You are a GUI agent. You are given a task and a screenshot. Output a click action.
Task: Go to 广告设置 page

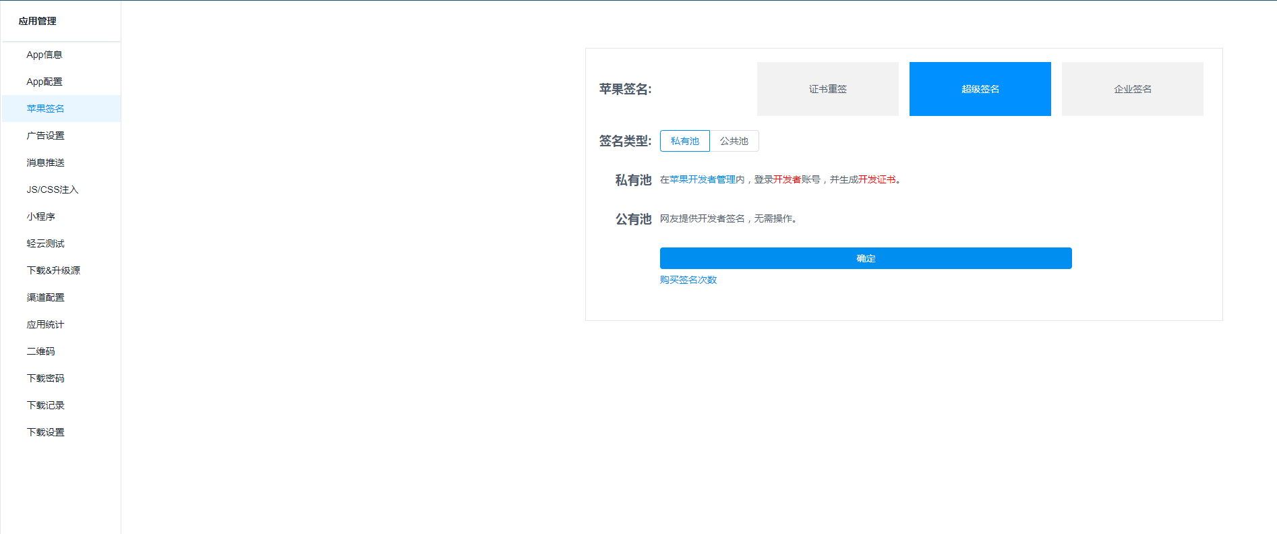point(61,136)
